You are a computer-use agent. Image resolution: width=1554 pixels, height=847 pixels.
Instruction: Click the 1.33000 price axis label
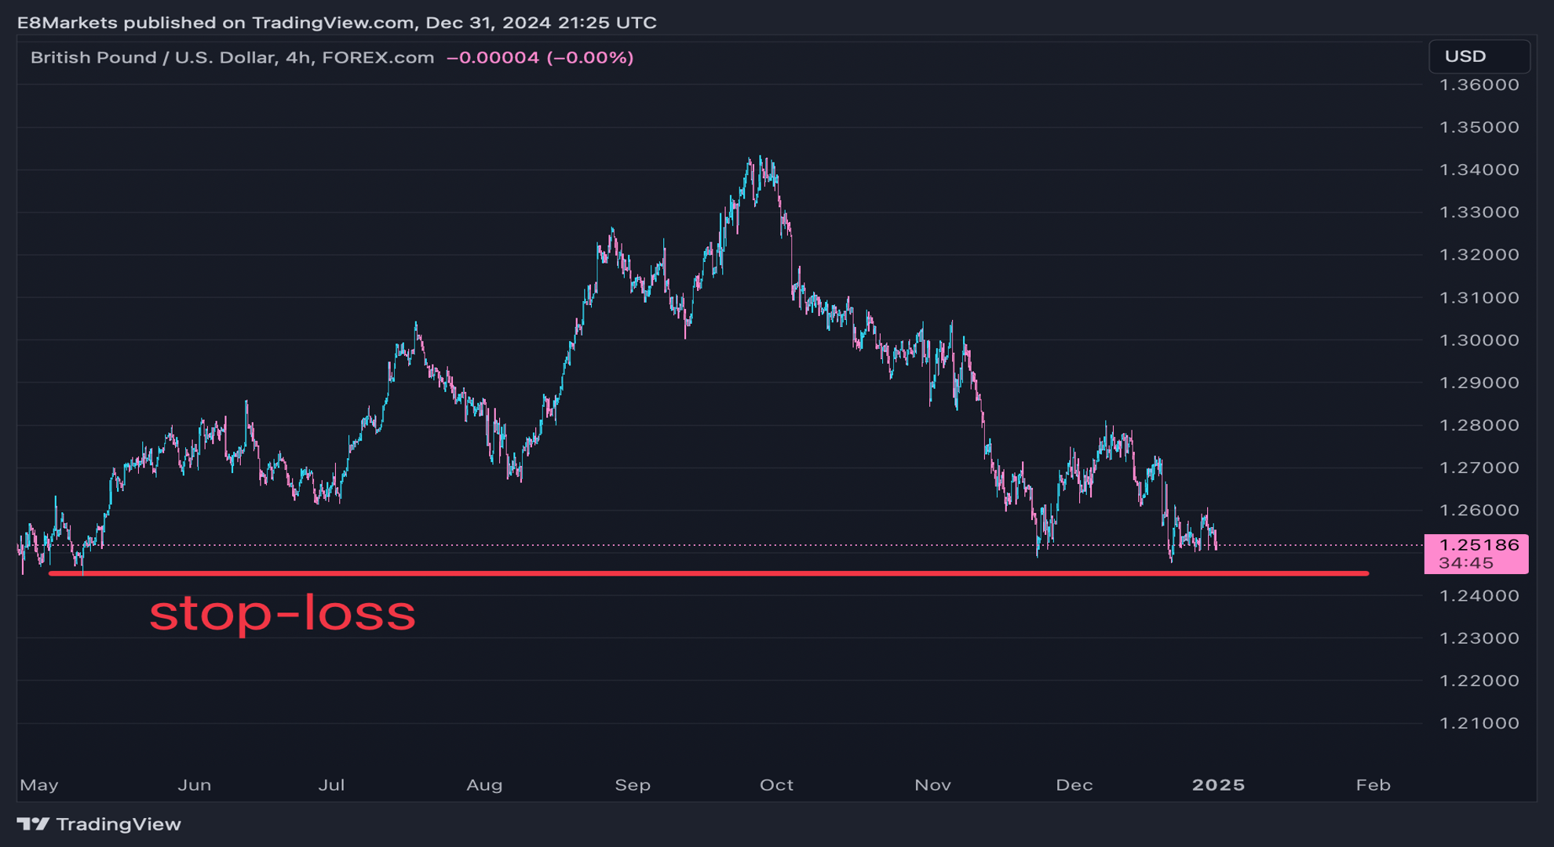(x=1479, y=213)
